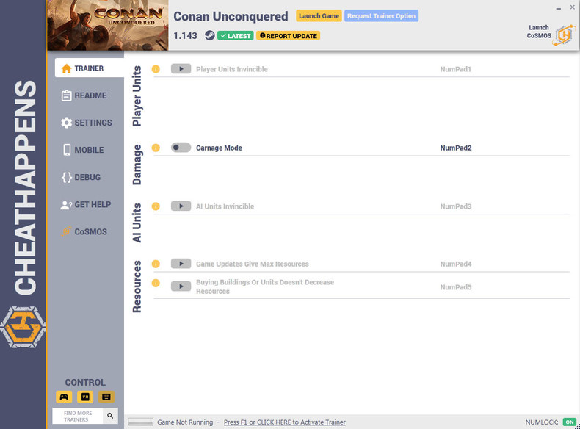The height and width of the screenshot is (429, 580).
Task: Click the NumPad4 hotkey label
Action: click(x=456, y=264)
